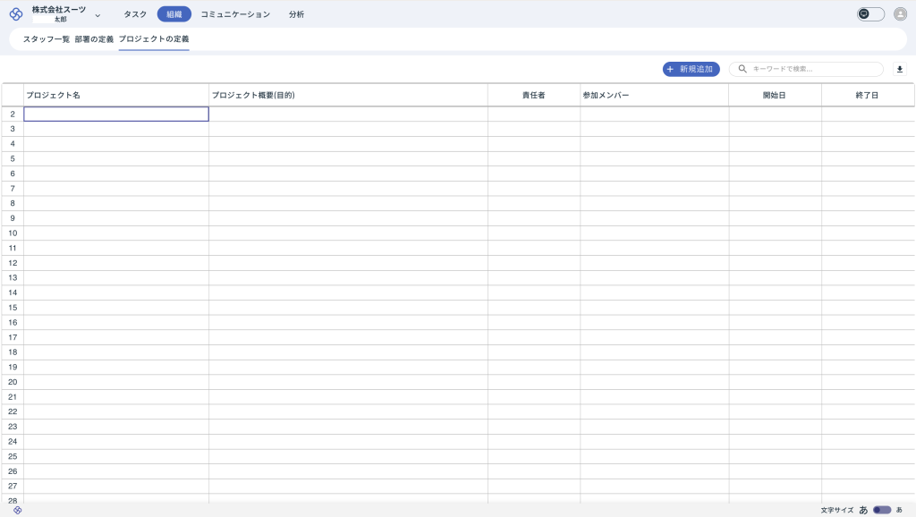Open the タスク menu
This screenshot has height=517, width=916.
click(x=135, y=14)
